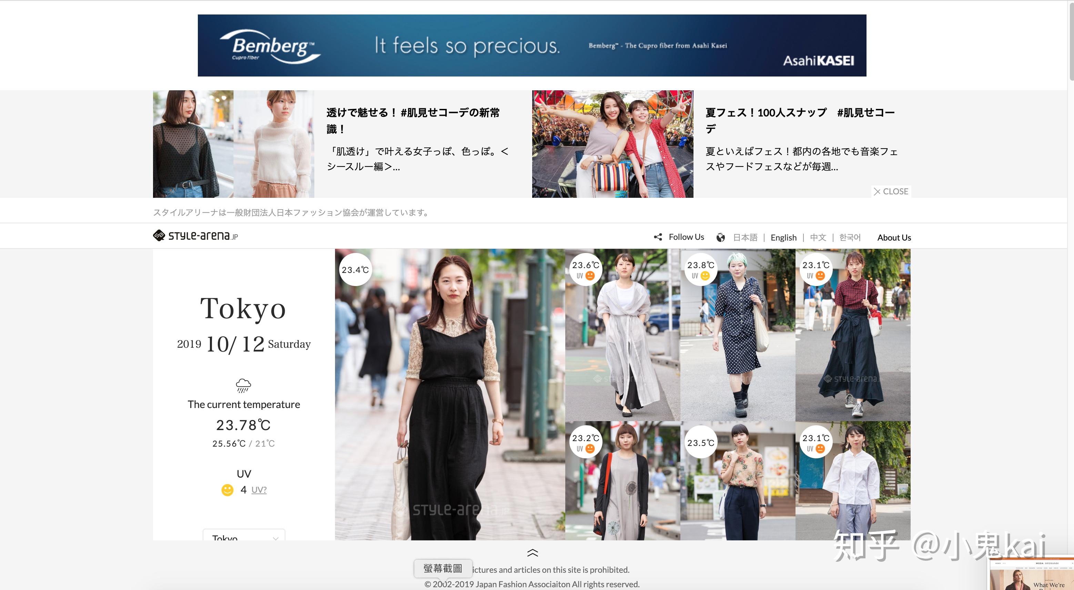Open the 夏フェス festival photo thumbnail
Image resolution: width=1074 pixels, height=590 pixels.
(612, 144)
